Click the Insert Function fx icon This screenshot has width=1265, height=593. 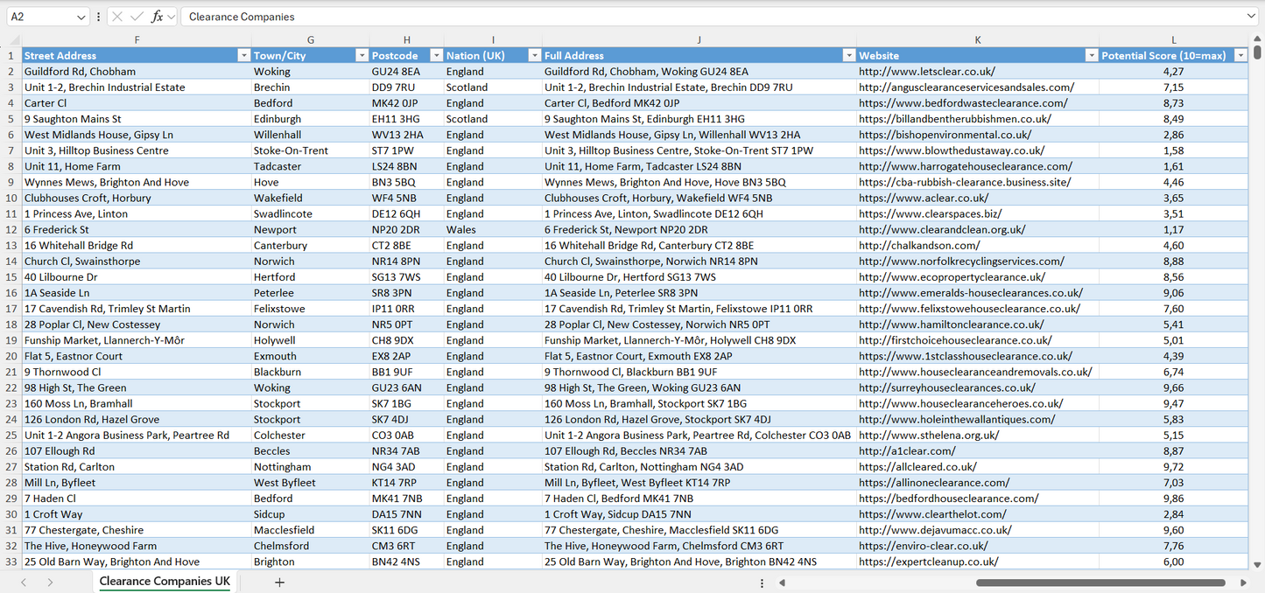tap(158, 17)
